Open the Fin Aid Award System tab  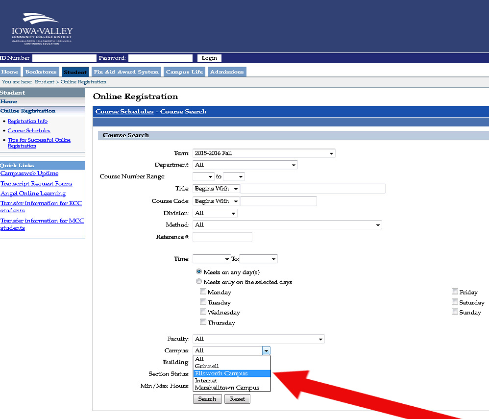pyautogui.click(x=126, y=72)
